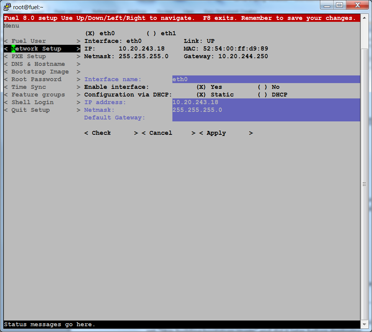372x332 pixels.
Task: Select the Network Setup menu entry
Action: [42, 49]
